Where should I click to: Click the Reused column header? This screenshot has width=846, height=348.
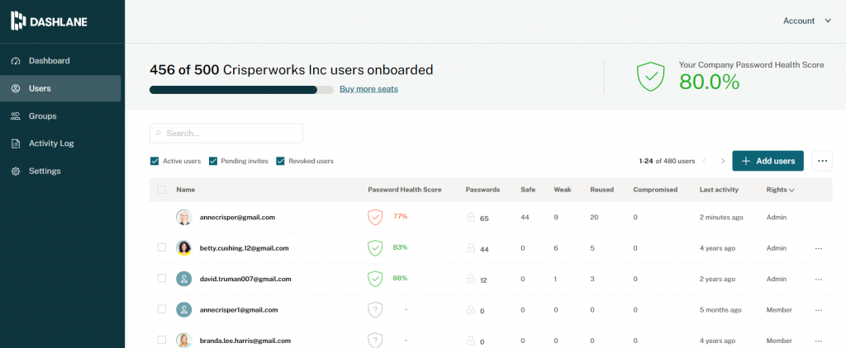click(x=601, y=190)
